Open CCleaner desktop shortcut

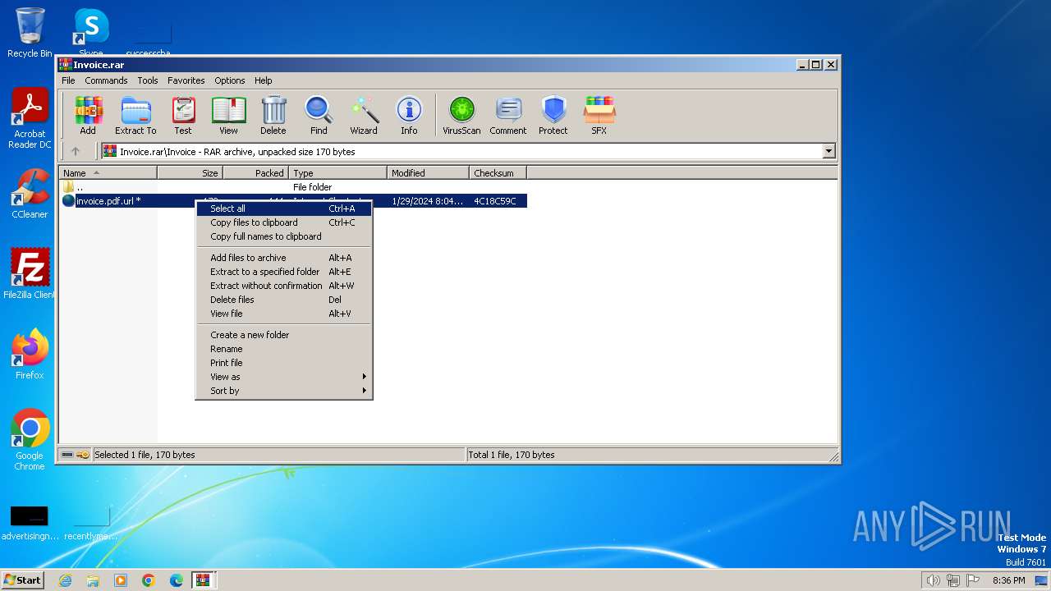pyautogui.click(x=30, y=194)
